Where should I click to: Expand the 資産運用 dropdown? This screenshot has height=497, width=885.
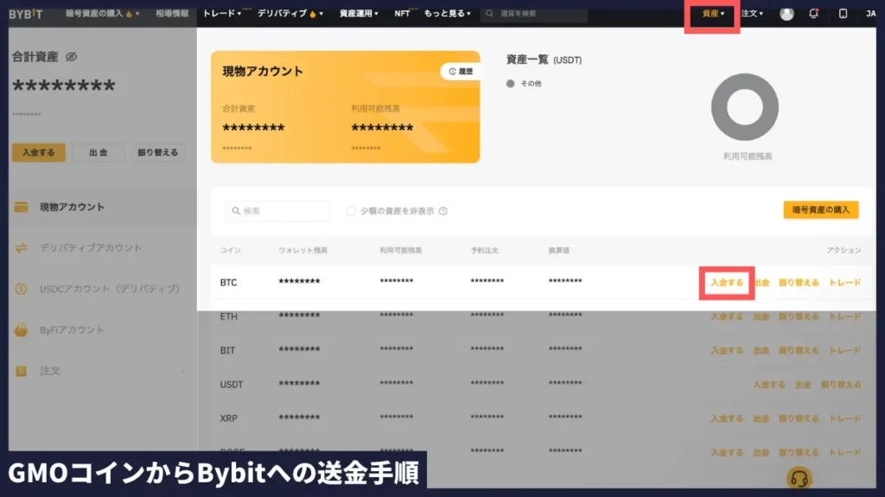point(359,14)
